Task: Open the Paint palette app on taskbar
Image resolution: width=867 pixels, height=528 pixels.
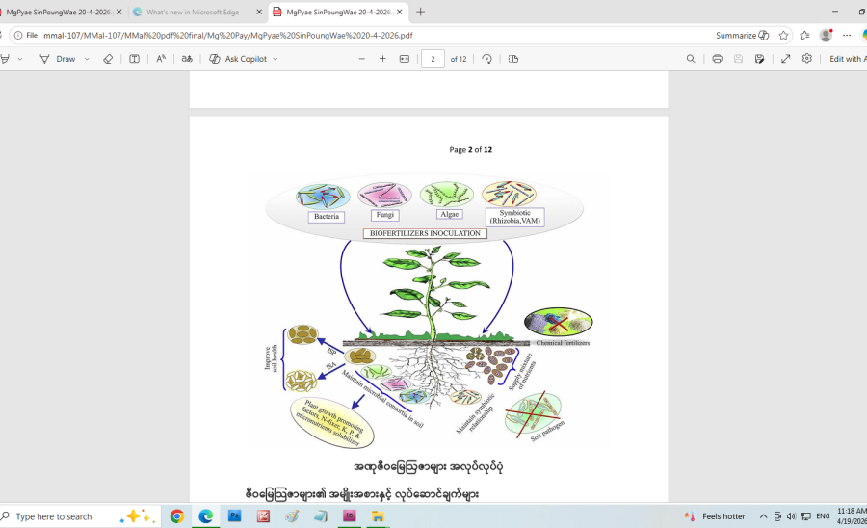Action: coord(292,516)
